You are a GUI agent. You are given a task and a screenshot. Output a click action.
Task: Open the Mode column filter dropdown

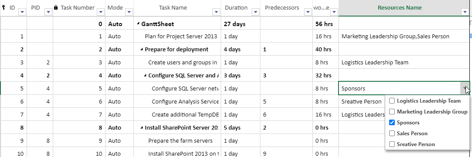coord(129,12)
